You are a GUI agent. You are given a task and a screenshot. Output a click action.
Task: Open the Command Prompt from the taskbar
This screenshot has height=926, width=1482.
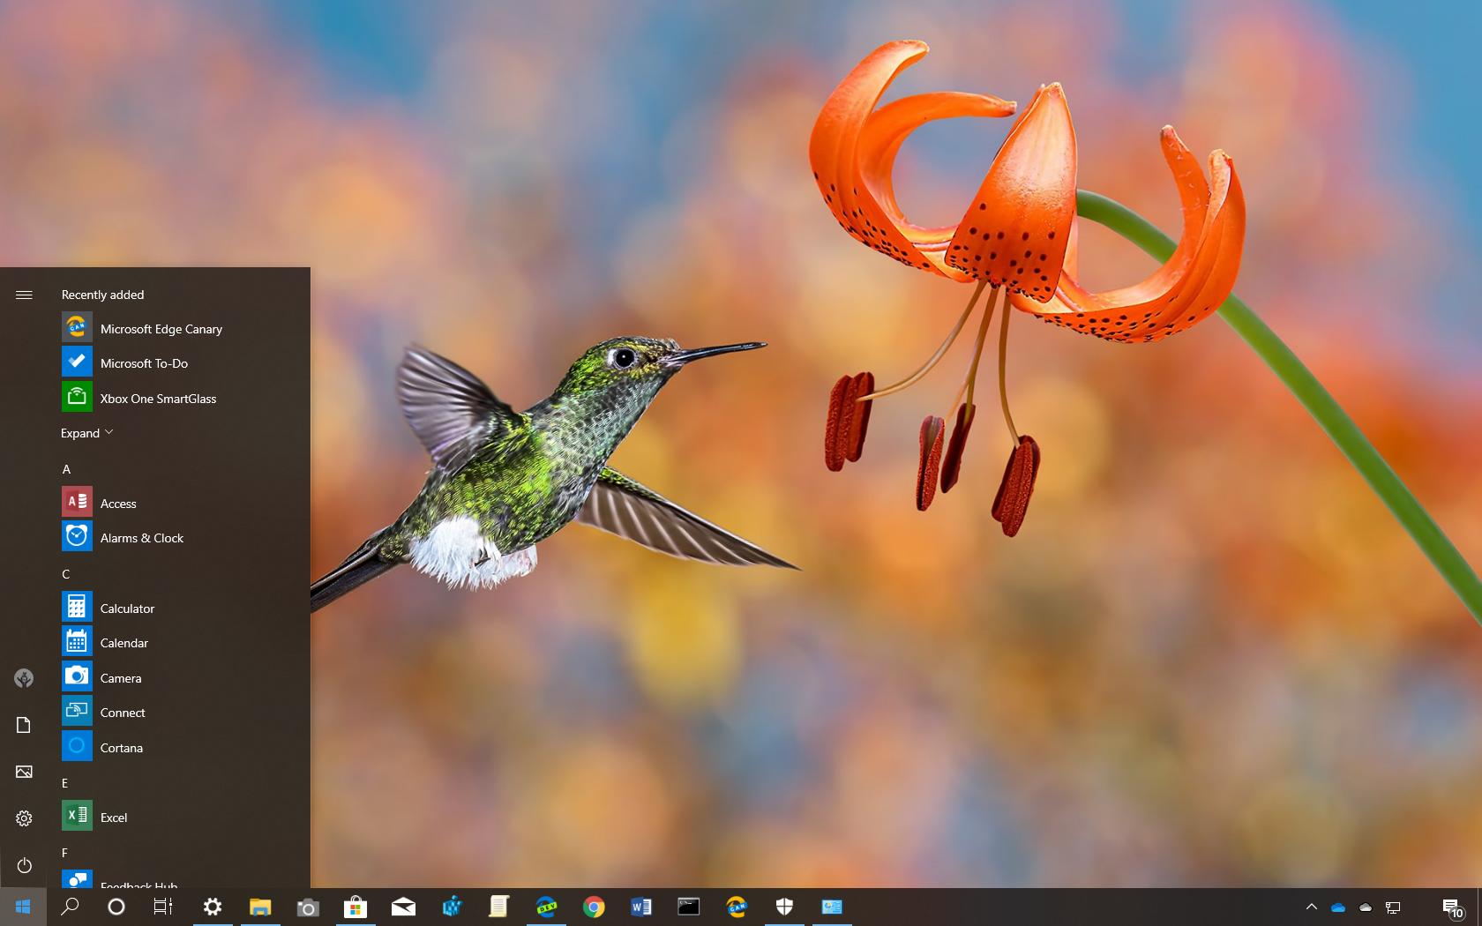[x=689, y=907]
